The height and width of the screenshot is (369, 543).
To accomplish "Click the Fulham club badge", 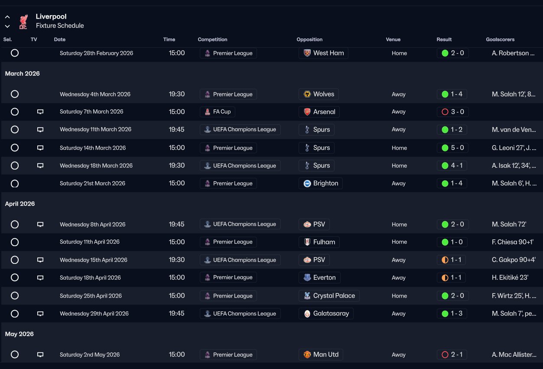I will (x=307, y=242).
